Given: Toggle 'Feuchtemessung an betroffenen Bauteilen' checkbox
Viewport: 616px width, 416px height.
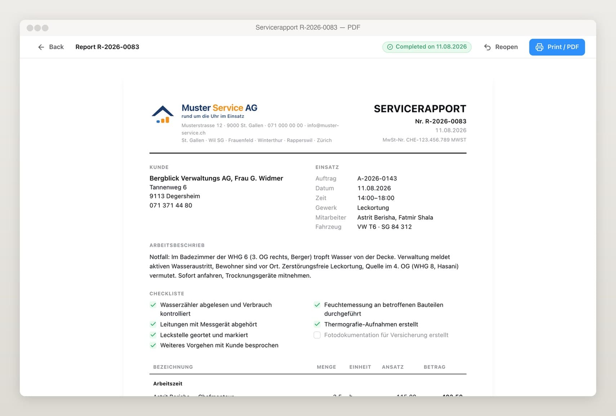Looking at the screenshot, I should (x=317, y=305).
